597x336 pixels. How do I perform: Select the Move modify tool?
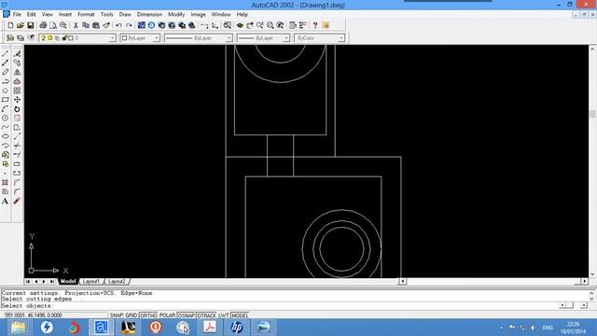[x=17, y=100]
